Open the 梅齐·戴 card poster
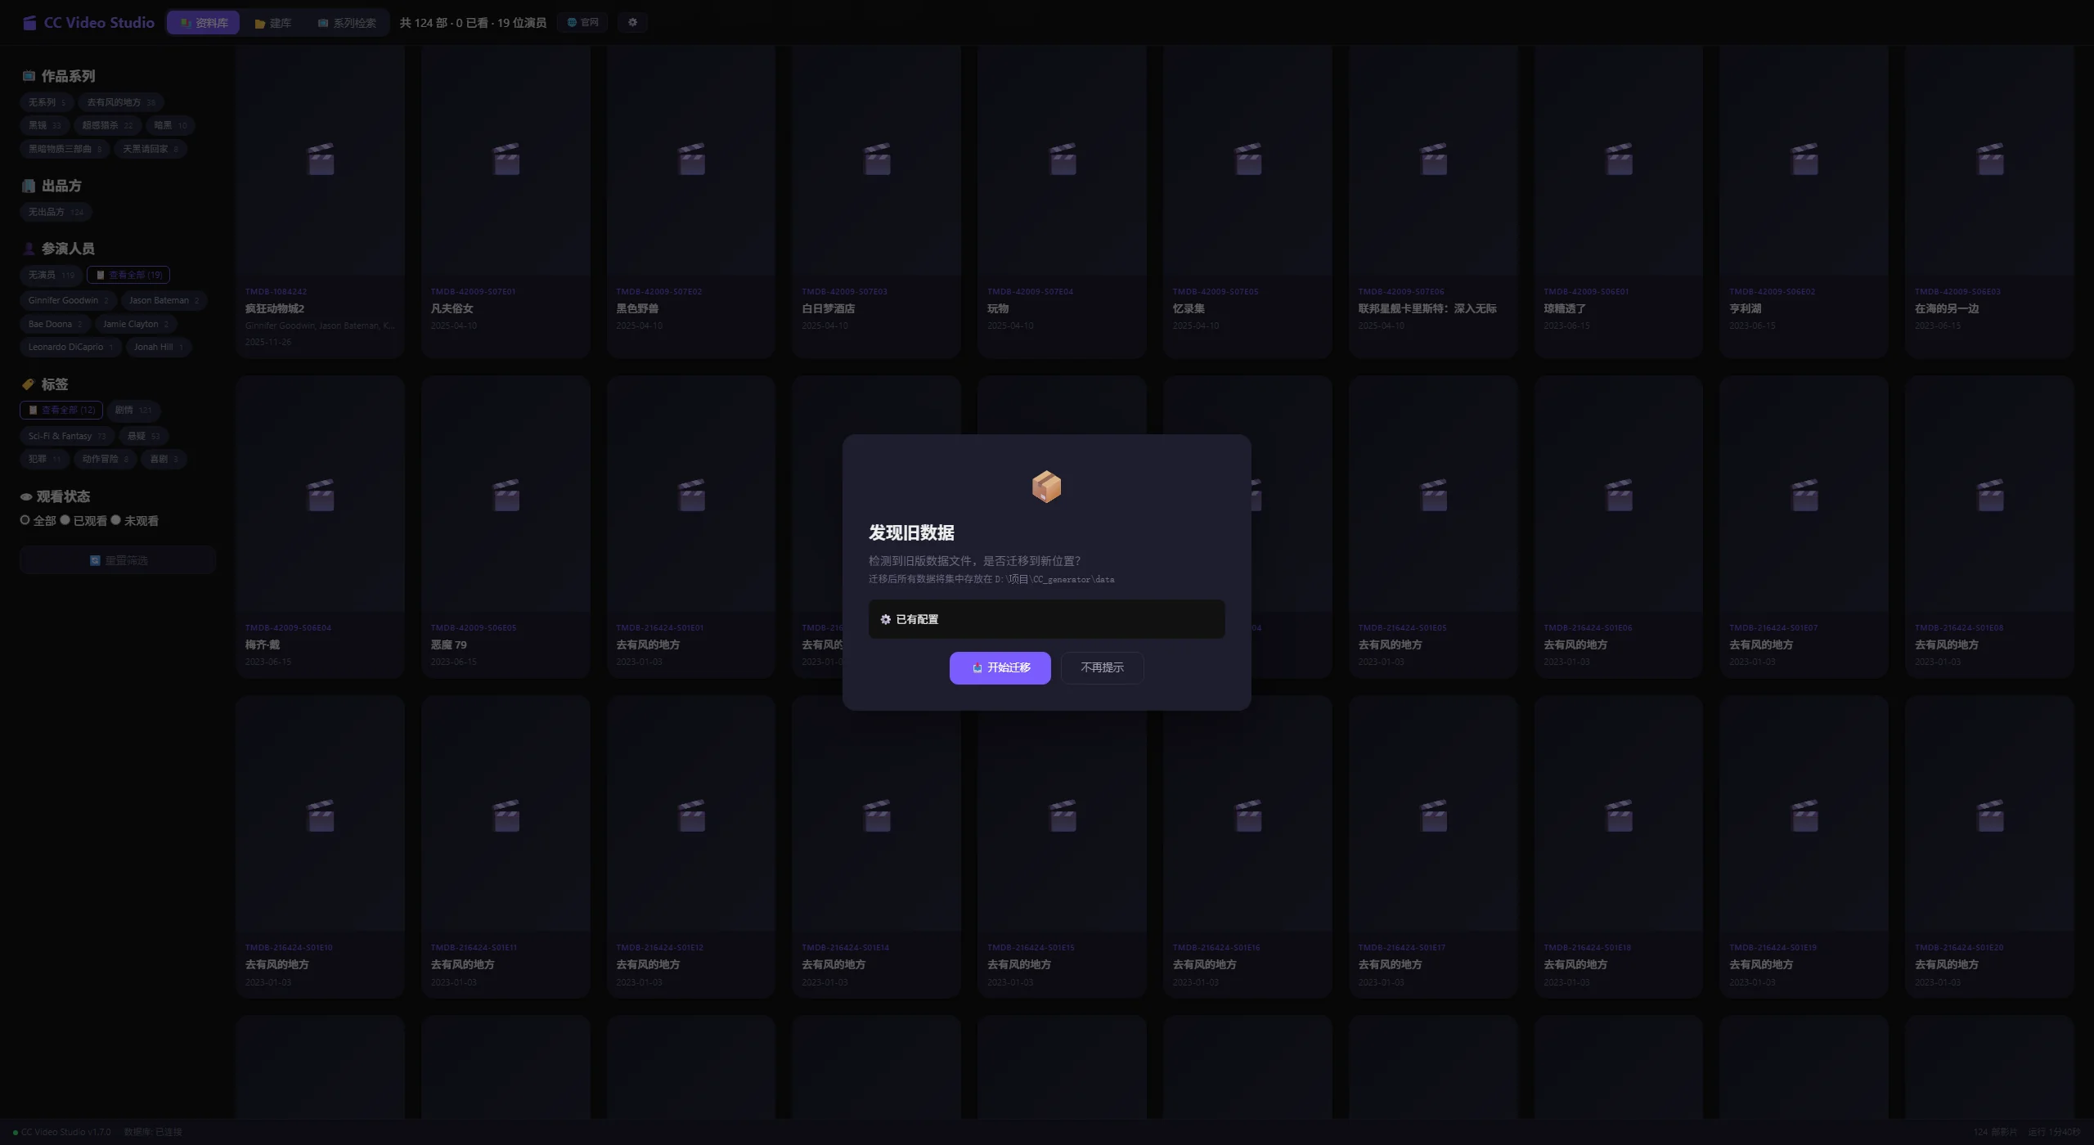This screenshot has height=1145, width=2094. (x=320, y=494)
